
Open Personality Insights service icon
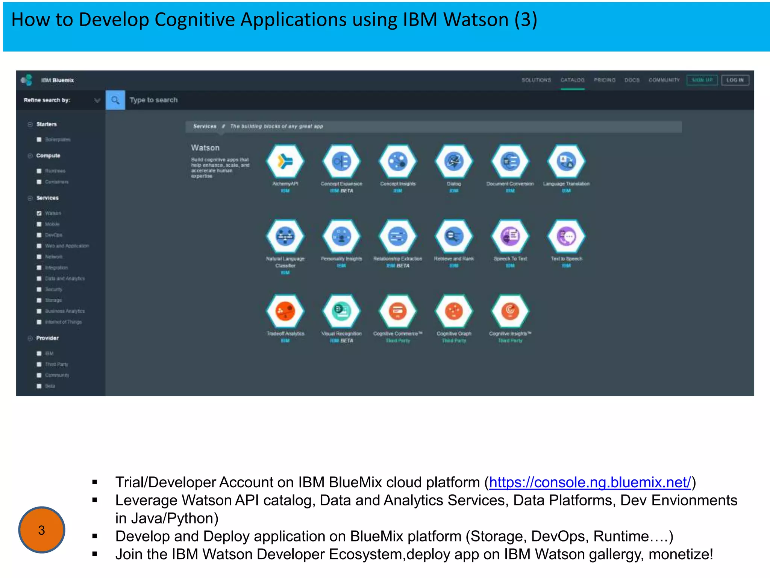pyautogui.click(x=341, y=236)
